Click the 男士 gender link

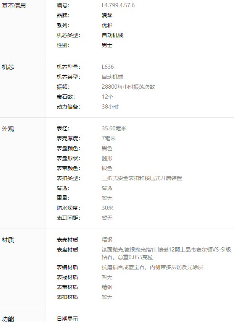107,45
